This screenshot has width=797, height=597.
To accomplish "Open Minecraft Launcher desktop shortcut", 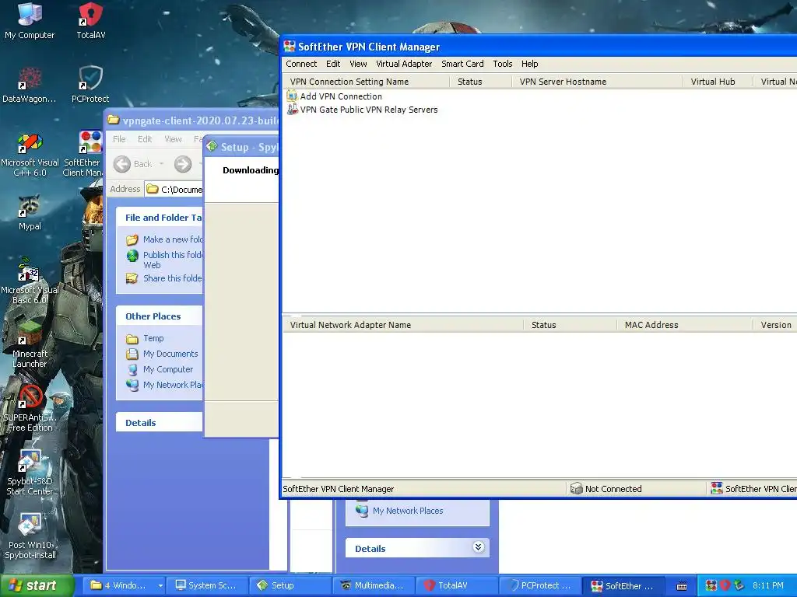I will [x=30, y=345].
